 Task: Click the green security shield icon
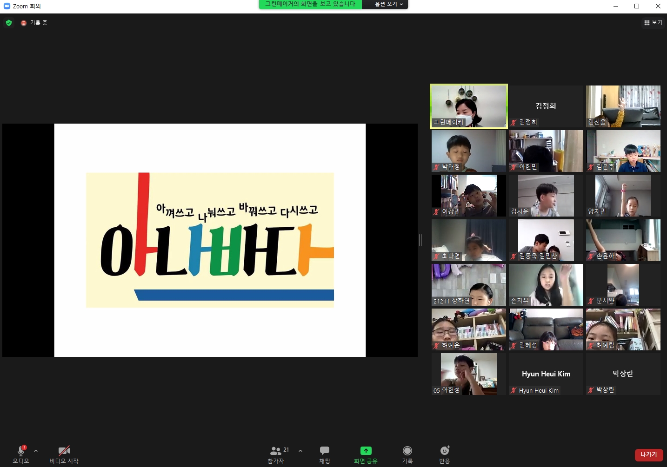(9, 23)
